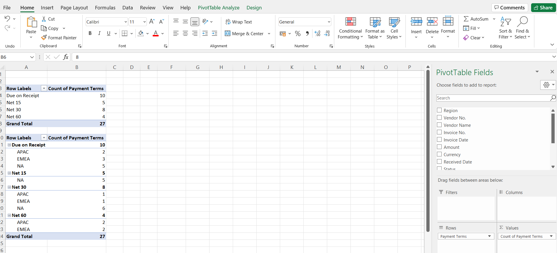
Task: Check the Currency field
Action: 439,154
